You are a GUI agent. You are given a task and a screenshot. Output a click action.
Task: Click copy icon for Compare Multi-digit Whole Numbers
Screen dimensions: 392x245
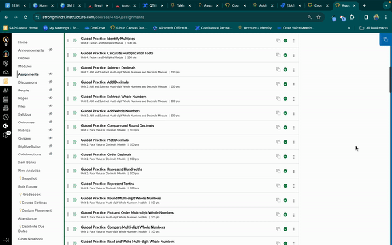pyautogui.click(x=278, y=229)
